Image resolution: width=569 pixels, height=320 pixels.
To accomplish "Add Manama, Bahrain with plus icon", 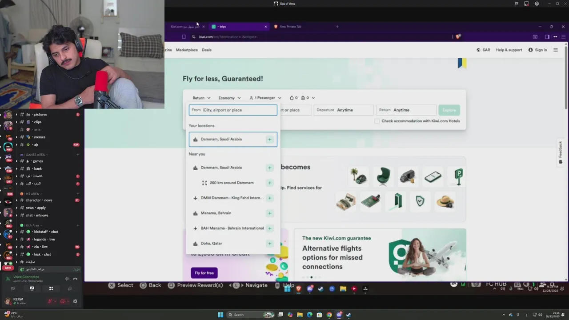I will tap(269, 213).
